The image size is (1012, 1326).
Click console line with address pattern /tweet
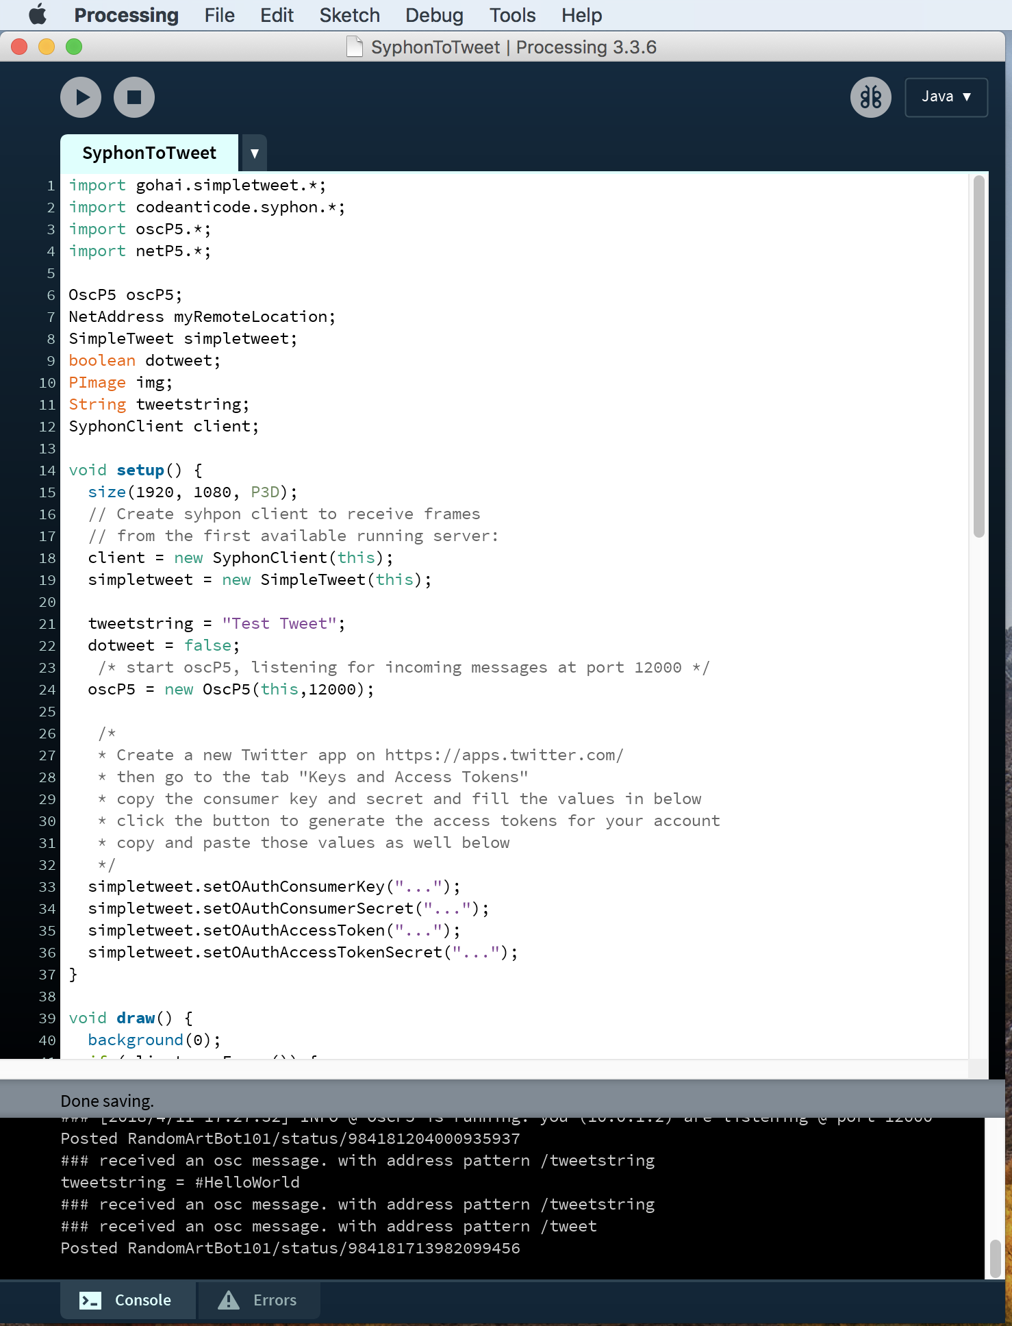tap(329, 1226)
